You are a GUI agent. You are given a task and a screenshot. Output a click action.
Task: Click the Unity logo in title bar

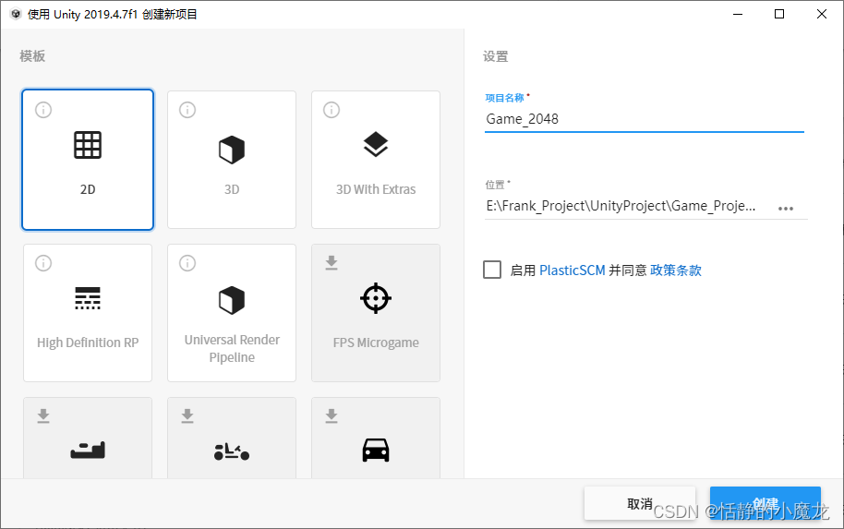(x=16, y=14)
